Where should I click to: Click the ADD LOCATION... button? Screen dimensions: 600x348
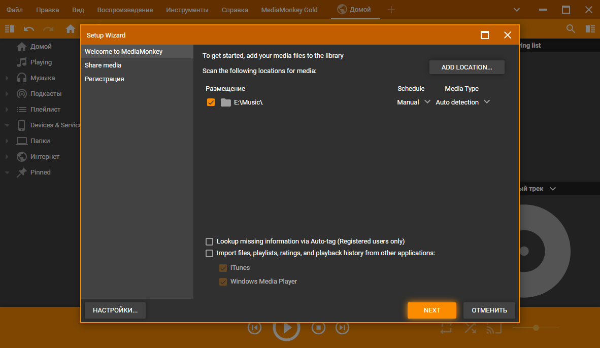pos(467,67)
